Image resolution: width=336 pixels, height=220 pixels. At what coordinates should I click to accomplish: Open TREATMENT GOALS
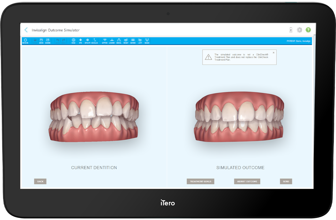point(200,182)
